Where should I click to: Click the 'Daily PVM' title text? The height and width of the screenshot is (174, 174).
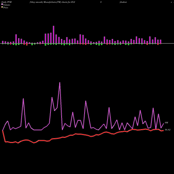click(7, 2)
